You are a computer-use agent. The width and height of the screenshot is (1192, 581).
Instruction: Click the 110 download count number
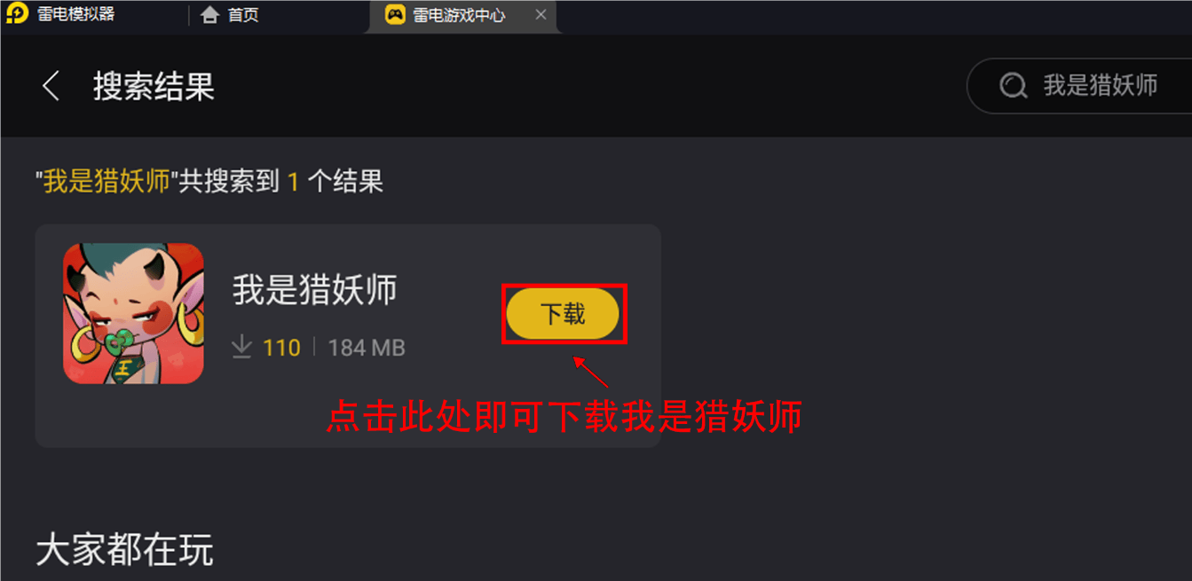click(281, 348)
